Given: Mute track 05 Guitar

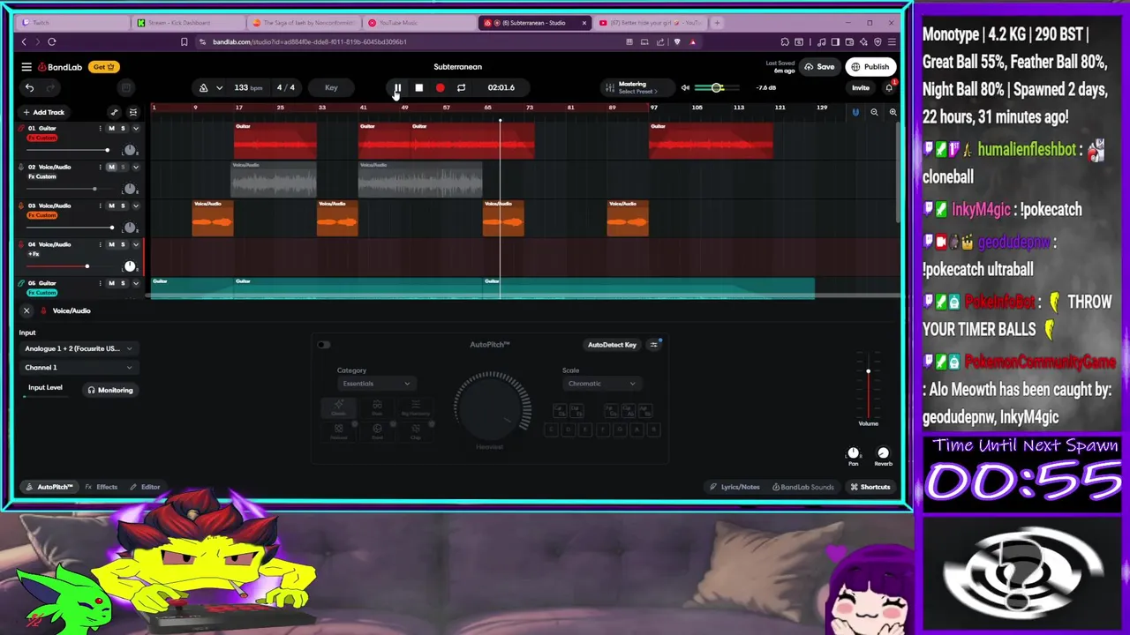Looking at the screenshot, I should coord(111,283).
